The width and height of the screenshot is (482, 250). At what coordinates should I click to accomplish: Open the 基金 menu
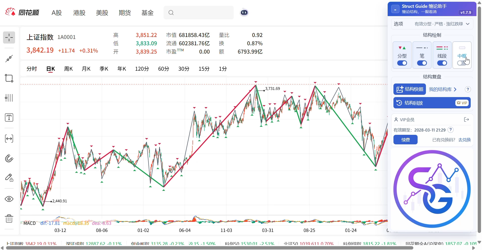tap(147, 13)
